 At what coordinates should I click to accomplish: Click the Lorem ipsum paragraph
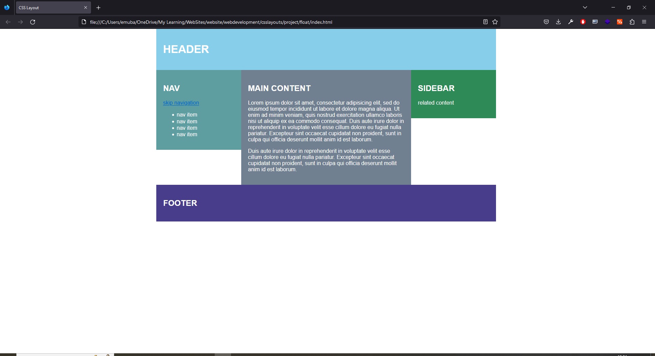tap(326, 121)
